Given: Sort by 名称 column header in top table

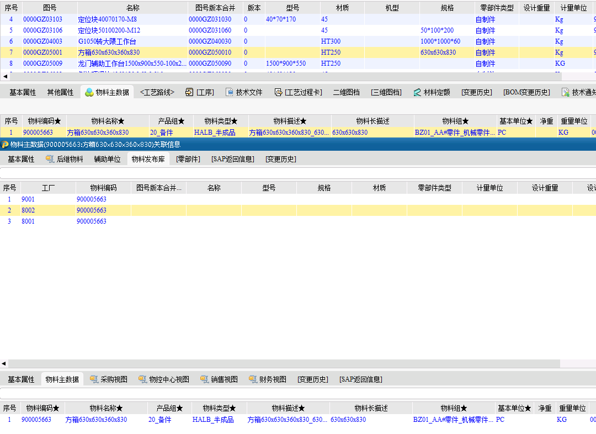Looking at the screenshot, I should tap(132, 8).
